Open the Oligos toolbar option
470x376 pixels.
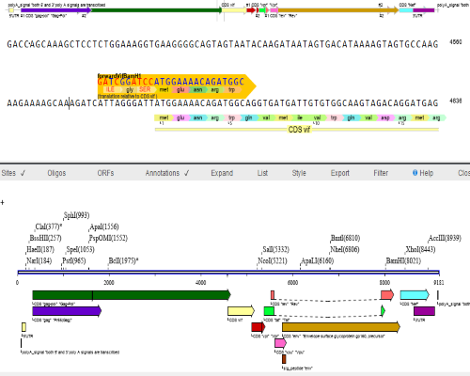tap(56, 173)
